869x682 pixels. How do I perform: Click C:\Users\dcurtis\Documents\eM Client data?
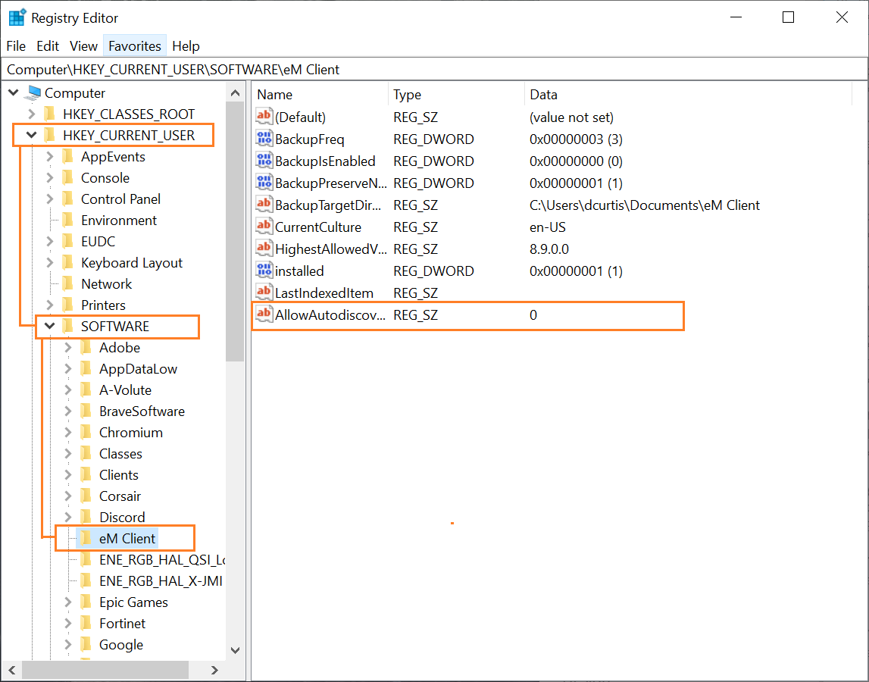645,205
